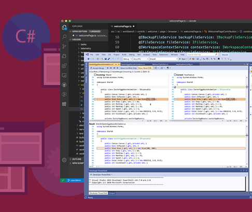Screen dimensions: 252x212
Task: Click Undo icon in Visual Studio toolbar
Action: (113, 59)
